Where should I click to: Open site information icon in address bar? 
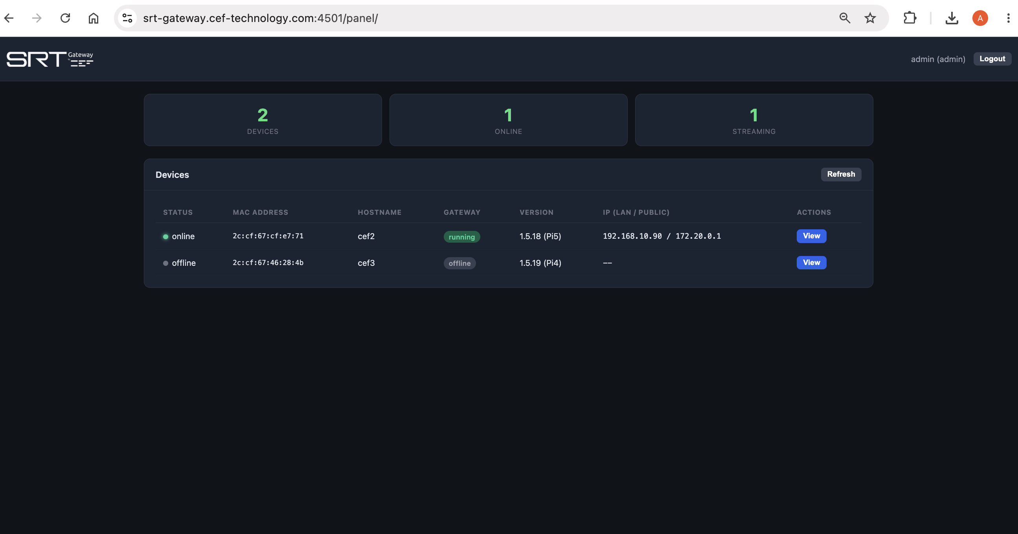click(127, 18)
